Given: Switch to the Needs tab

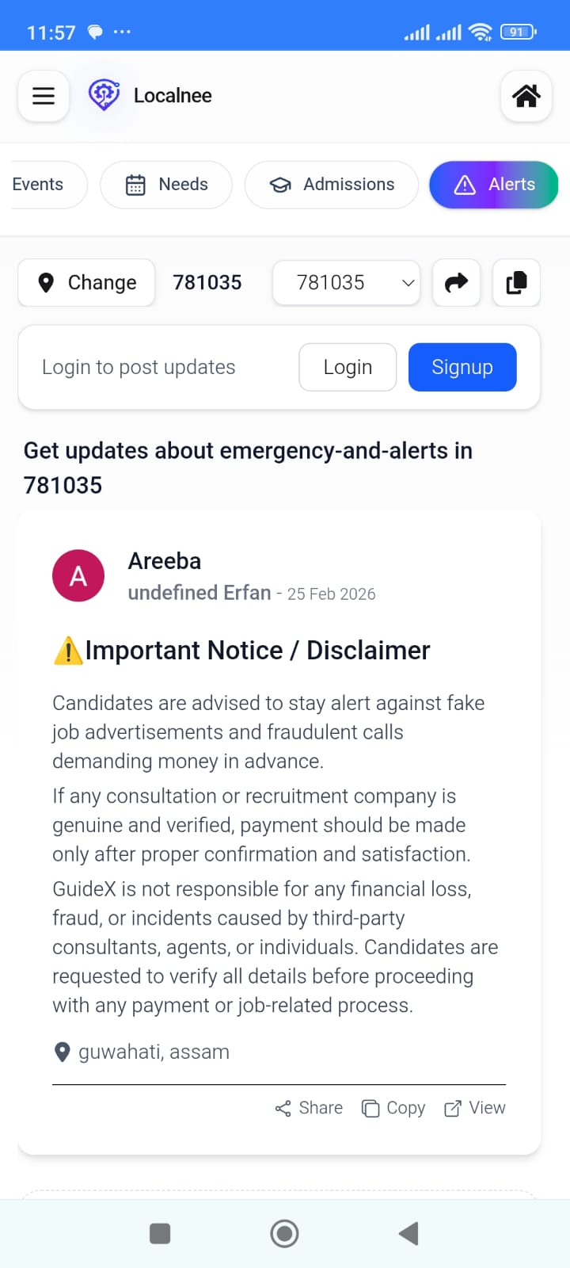Looking at the screenshot, I should click(166, 185).
